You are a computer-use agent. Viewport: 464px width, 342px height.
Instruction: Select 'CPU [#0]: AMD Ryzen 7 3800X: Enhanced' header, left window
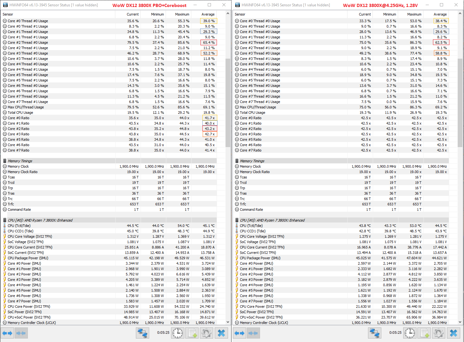(x=40, y=220)
